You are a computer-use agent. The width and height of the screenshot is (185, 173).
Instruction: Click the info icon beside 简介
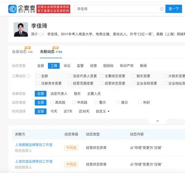(x=41, y=34)
